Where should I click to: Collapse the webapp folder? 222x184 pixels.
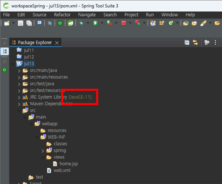(x=31, y=124)
